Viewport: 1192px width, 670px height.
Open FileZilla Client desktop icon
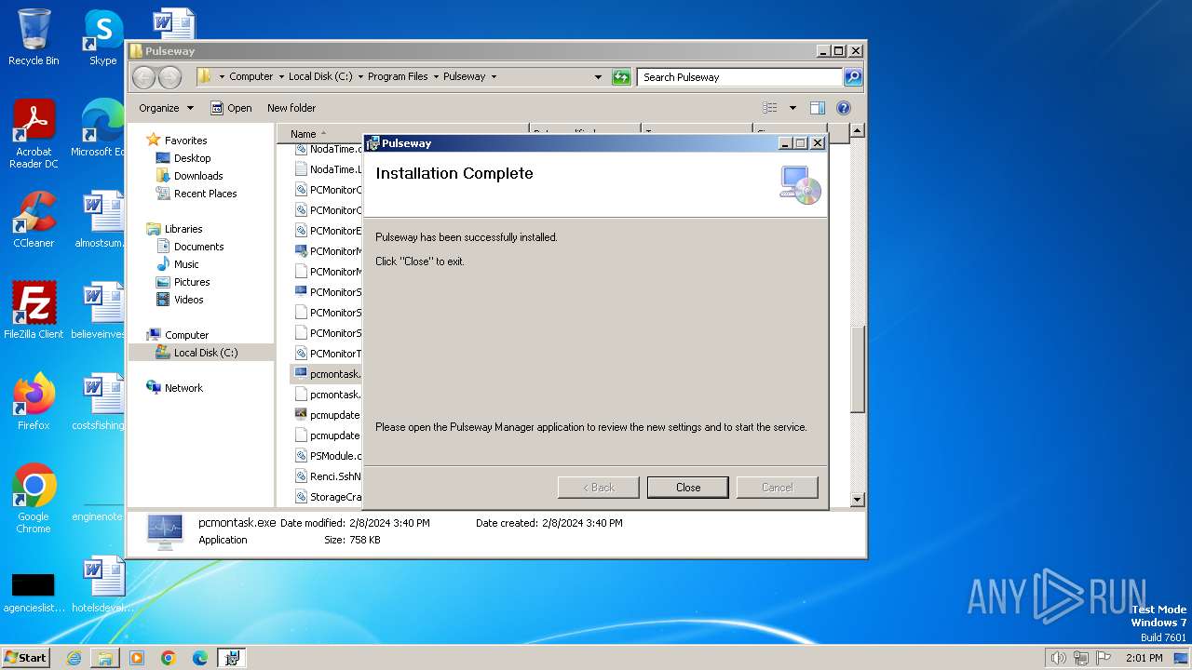[34, 310]
